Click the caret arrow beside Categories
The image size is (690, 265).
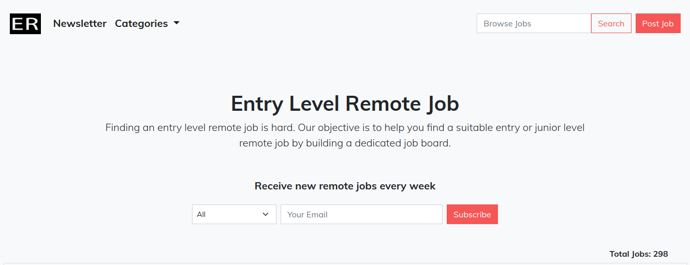177,23
